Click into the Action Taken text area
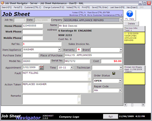152x121 pixels. point(55,87)
